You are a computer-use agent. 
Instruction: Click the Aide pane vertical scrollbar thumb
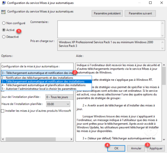(x=164, y=76)
